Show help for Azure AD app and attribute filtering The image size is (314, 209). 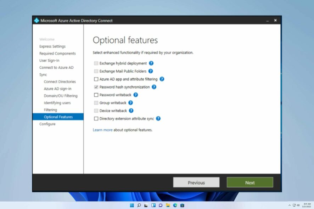[162, 79]
